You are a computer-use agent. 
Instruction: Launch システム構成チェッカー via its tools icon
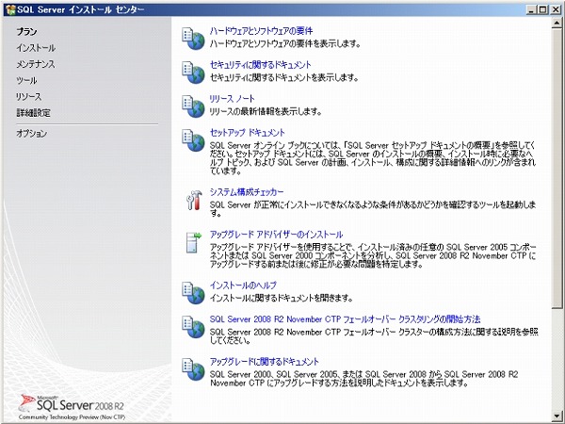click(194, 200)
